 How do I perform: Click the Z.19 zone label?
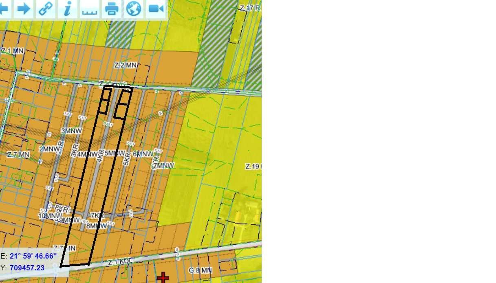click(253, 166)
